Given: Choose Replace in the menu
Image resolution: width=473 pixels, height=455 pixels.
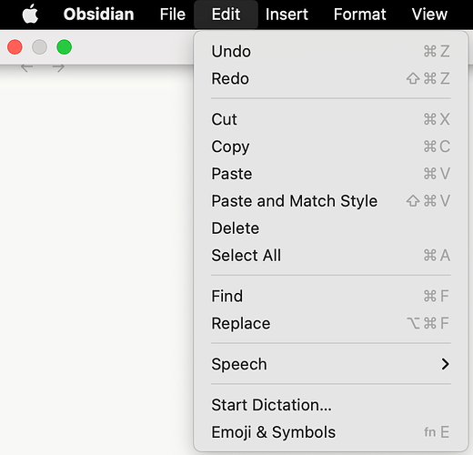Looking at the screenshot, I should click(330, 323).
